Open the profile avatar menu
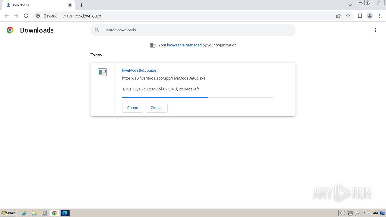Image resolution: width=386 pixels, height=217 pixels. (370, 16)
